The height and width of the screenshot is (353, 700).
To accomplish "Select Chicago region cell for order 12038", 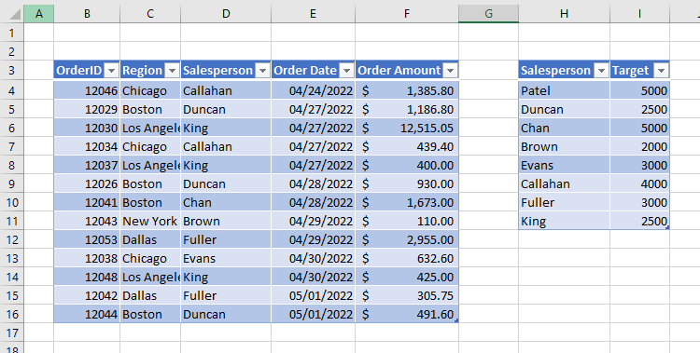I will (150, 259).
